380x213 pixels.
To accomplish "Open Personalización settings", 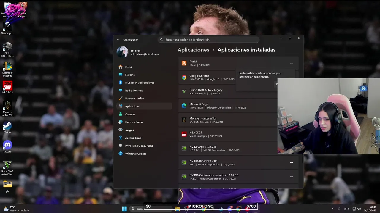I will coord(144,99).
